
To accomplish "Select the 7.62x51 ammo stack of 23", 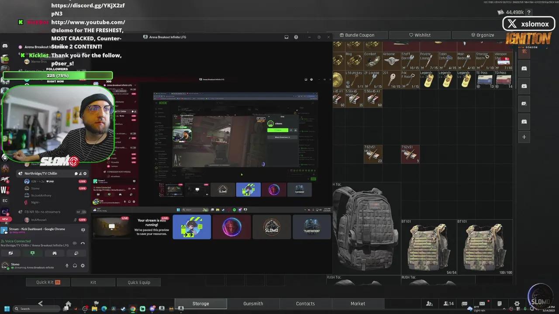I will [x=373, y=154].
